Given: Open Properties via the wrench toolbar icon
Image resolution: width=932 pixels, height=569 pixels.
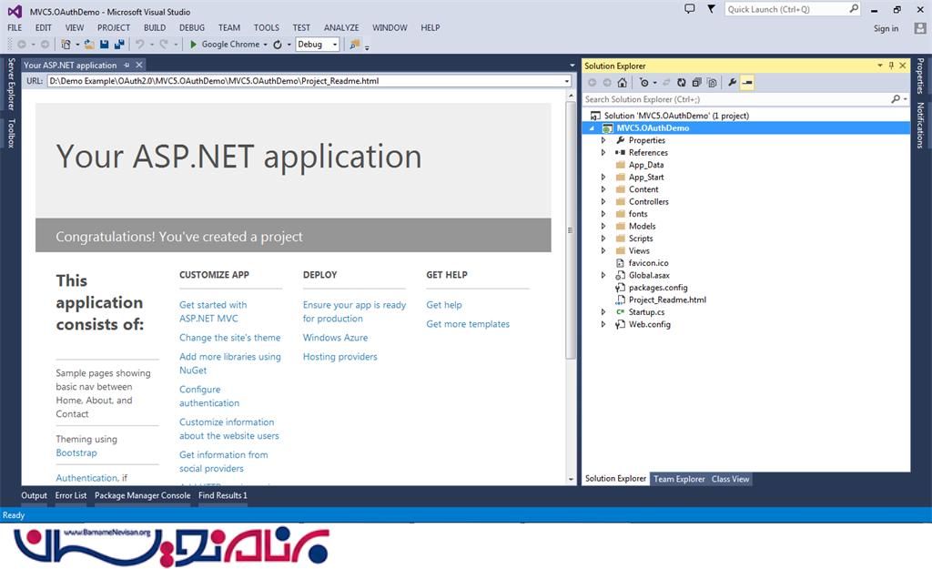Looking at the screenshot, I should (x=732, y=83).
